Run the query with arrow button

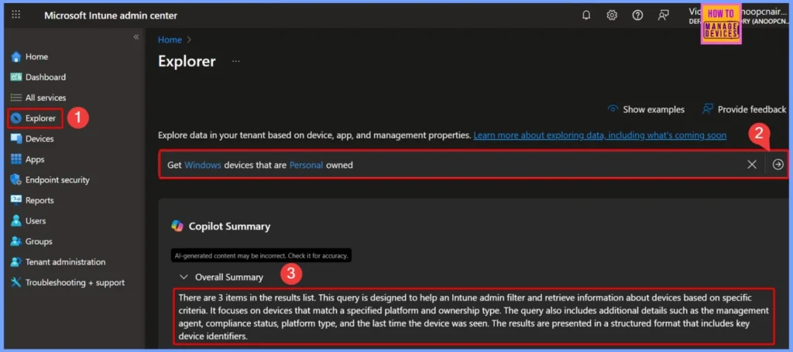pos(778,165)
